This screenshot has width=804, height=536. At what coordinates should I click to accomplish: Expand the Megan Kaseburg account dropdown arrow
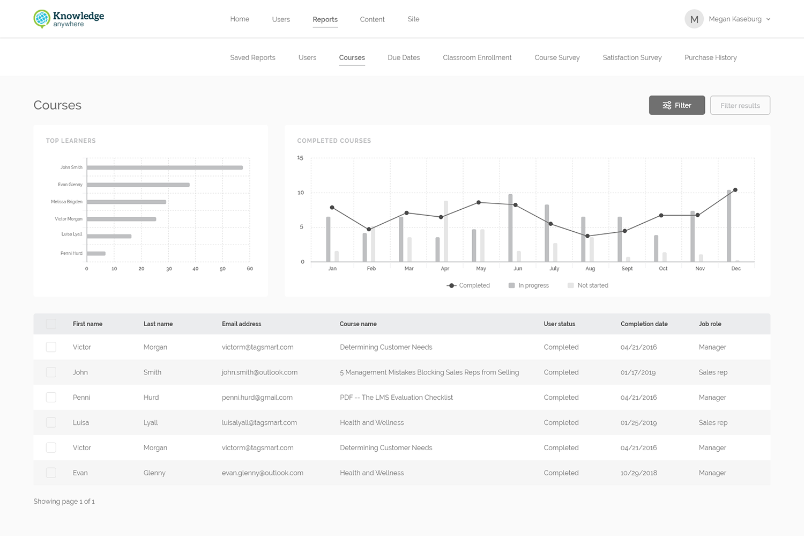pos(768,19)
